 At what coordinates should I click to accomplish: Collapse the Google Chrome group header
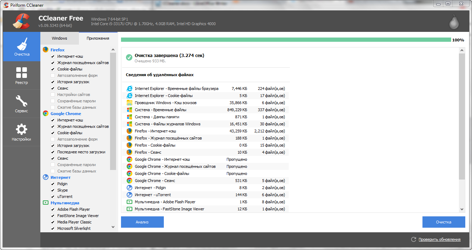(x=66, y=114)
